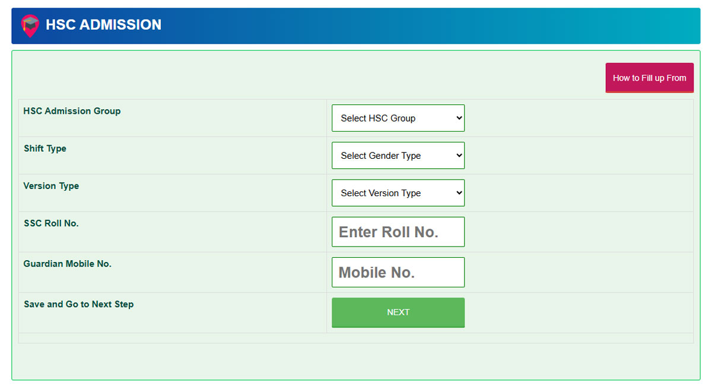Screen dimensions: 712x390
Task: Click the HSC Admission Group label
Action: point(72,111)
